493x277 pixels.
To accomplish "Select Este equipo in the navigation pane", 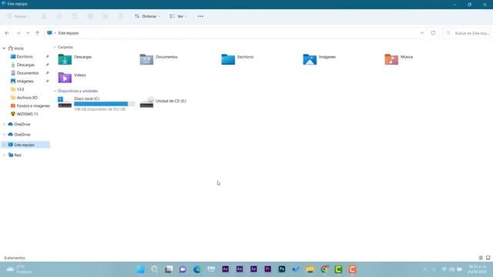I will point(25,145).
